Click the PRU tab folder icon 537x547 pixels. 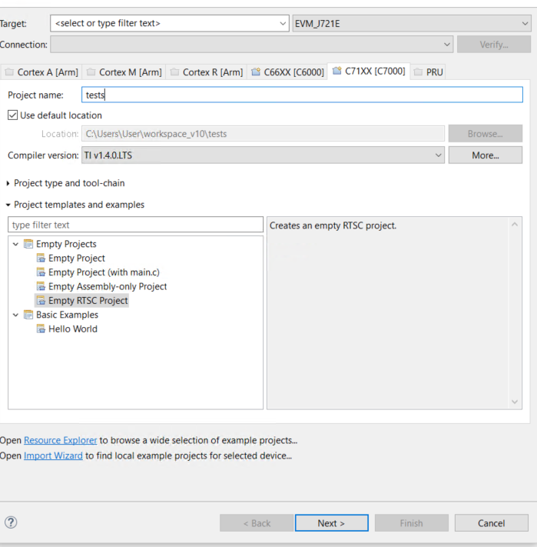coord(419,72)
